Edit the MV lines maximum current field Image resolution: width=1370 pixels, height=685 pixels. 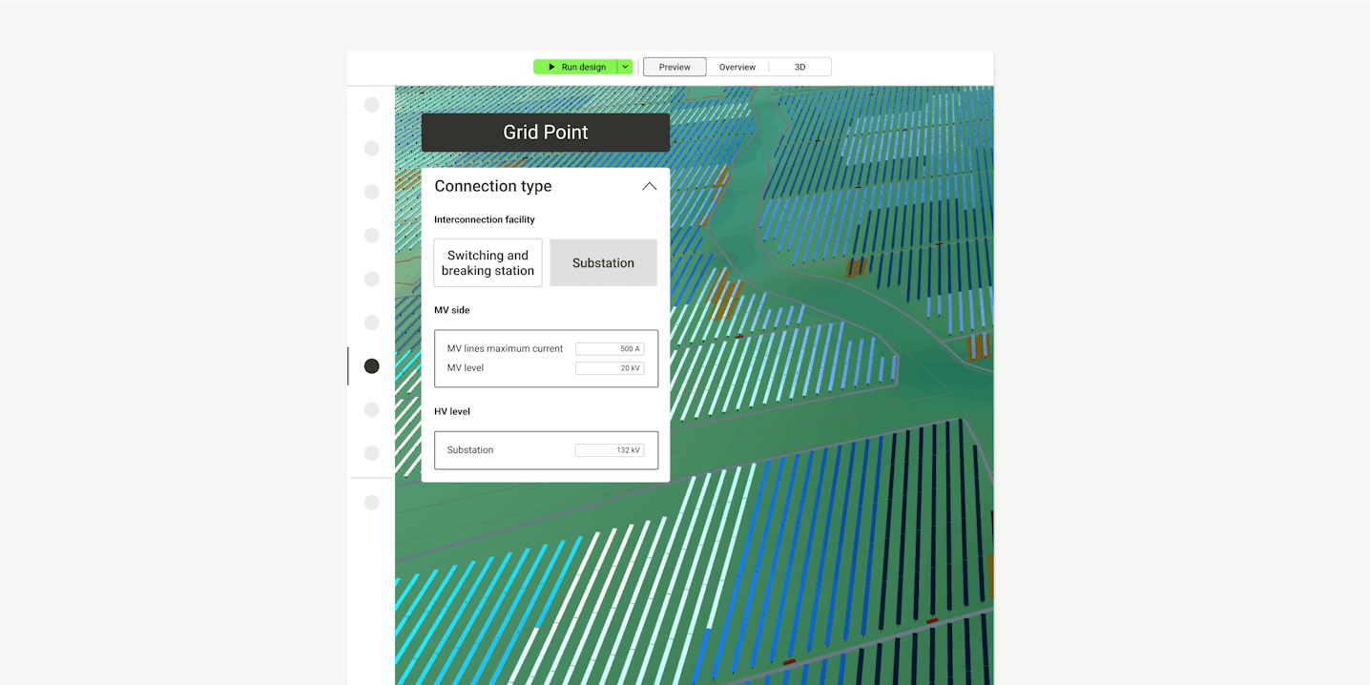609,349
